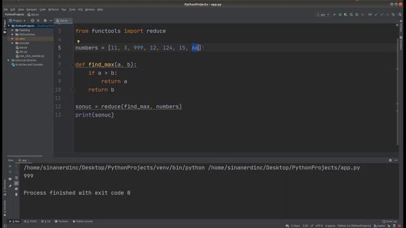Image resolution: width=406 pixels, height=228 pixels.
Task: Run with coverage icon in toolbar
Action: [x=346, y=15]
